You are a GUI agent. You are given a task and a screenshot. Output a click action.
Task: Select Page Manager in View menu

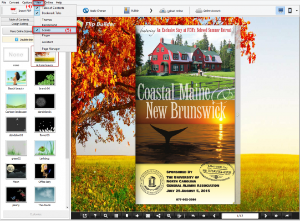pos(55,49)
